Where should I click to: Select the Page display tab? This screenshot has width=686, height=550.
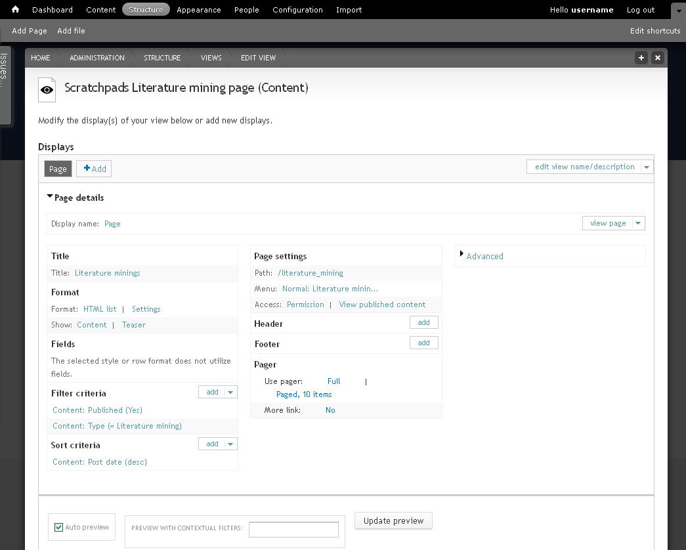click(x=58, y=169)
